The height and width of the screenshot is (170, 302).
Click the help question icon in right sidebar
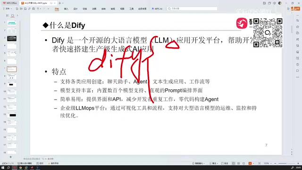pyautogui.click(x=298, y=64)
